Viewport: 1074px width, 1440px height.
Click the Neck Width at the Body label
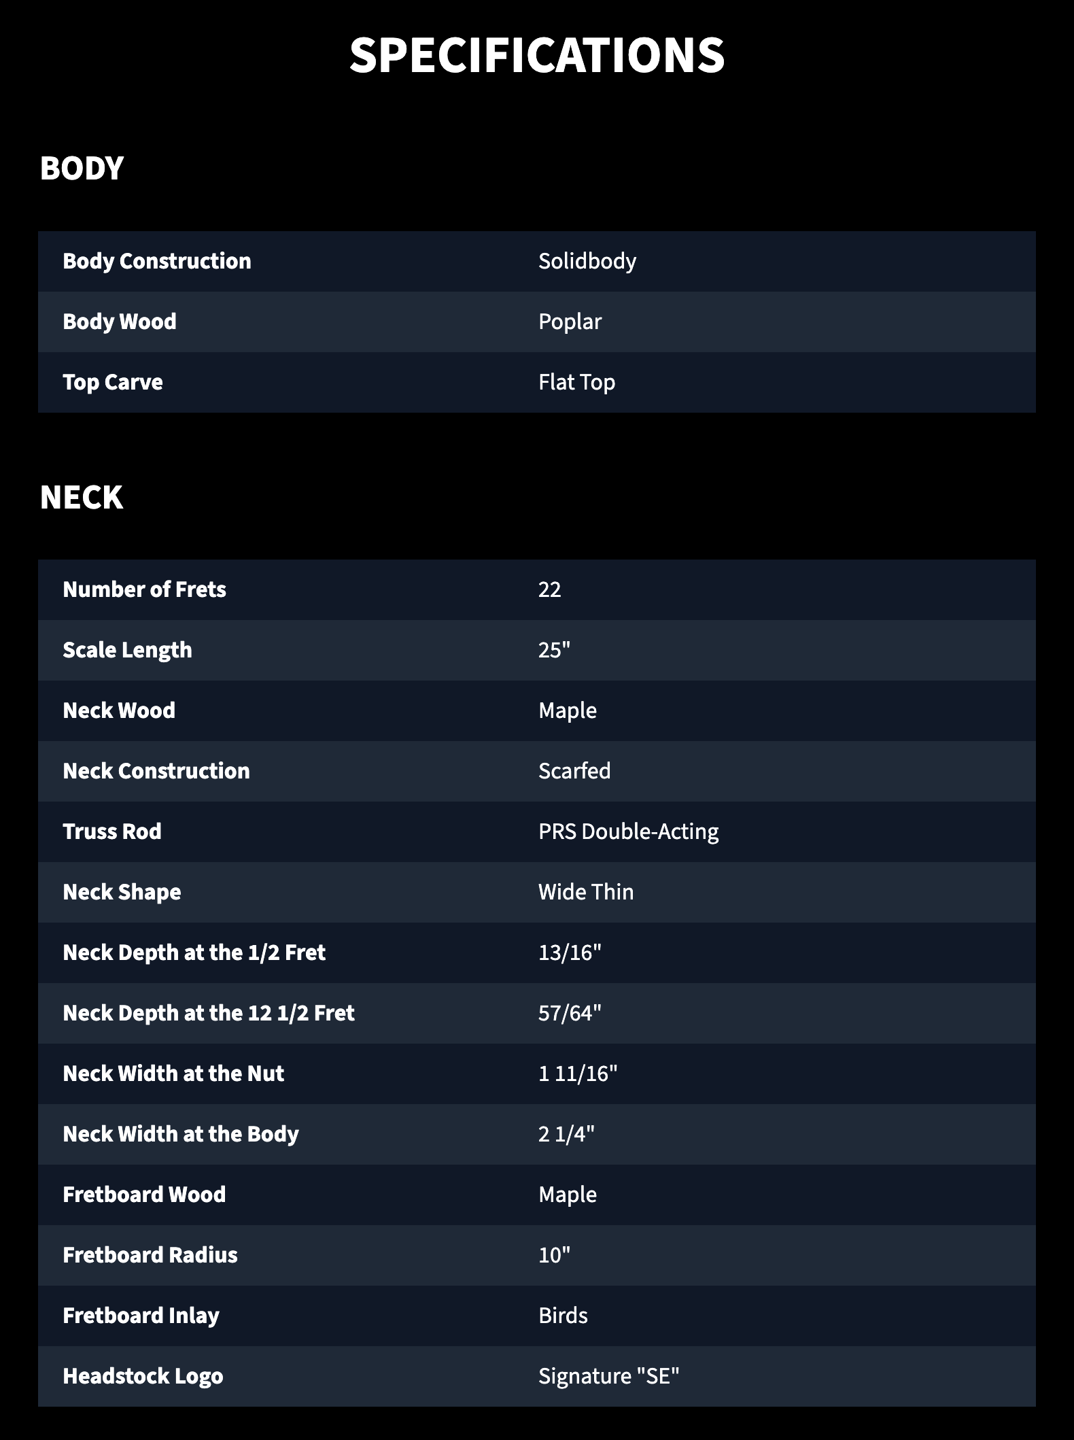(181, 1134)
